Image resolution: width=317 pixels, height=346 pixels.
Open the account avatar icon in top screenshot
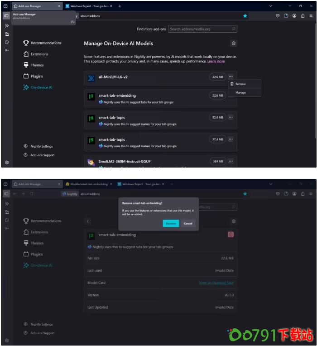[x=294, y=16]
